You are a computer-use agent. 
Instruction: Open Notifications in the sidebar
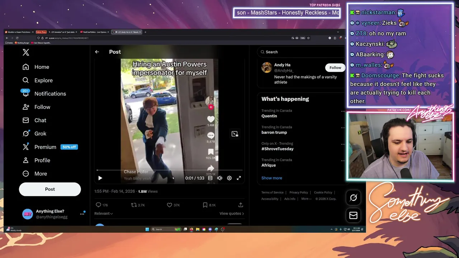tap(44, 94)
